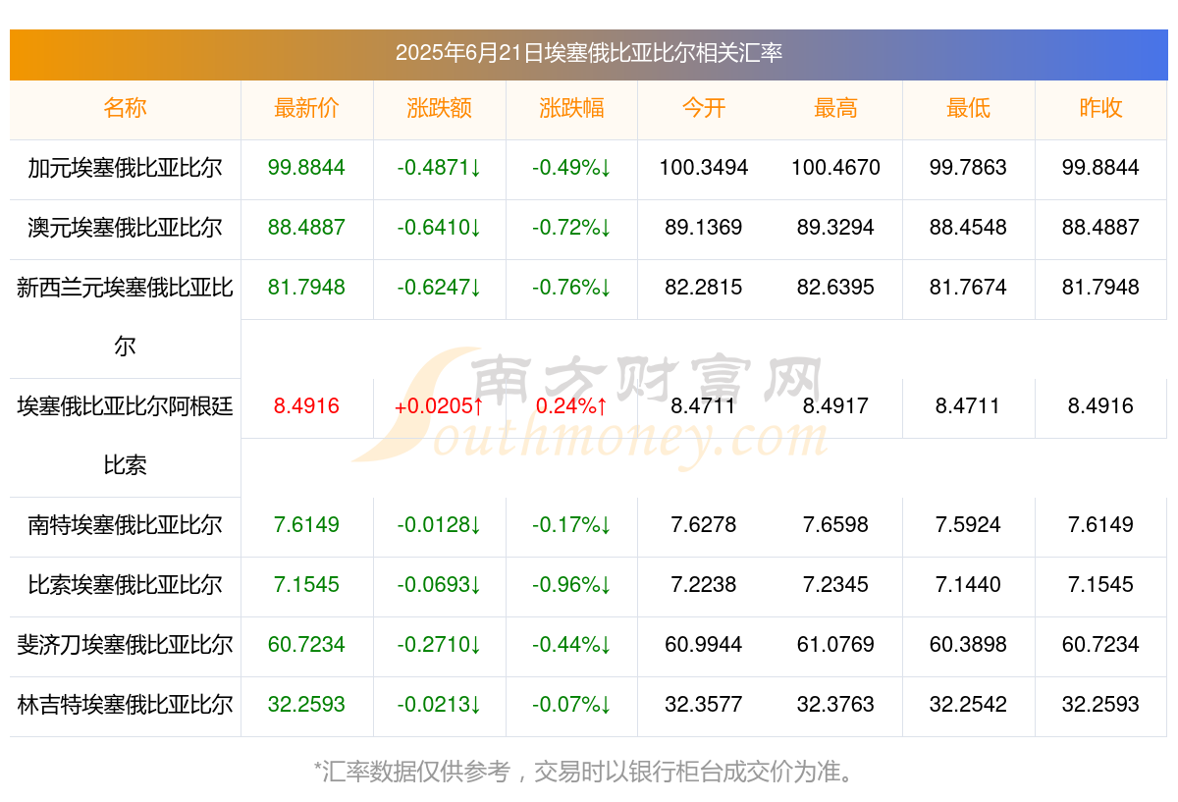Click the latest price 99.8844 in green

click(x=306, y=168)
